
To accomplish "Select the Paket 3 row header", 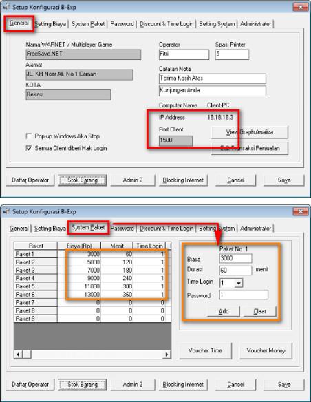I will coord(36,271).
